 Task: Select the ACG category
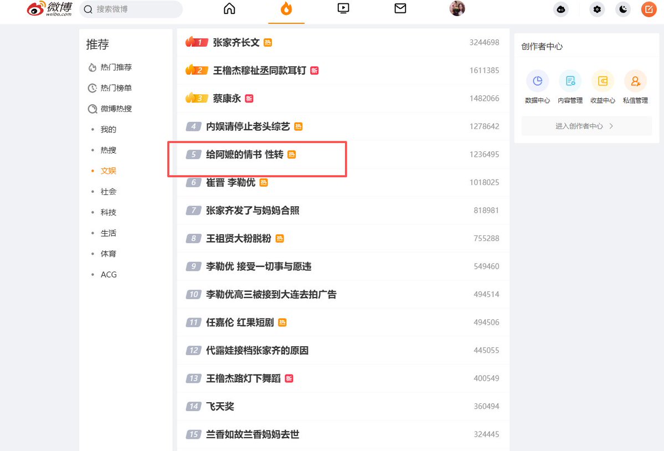109,275
